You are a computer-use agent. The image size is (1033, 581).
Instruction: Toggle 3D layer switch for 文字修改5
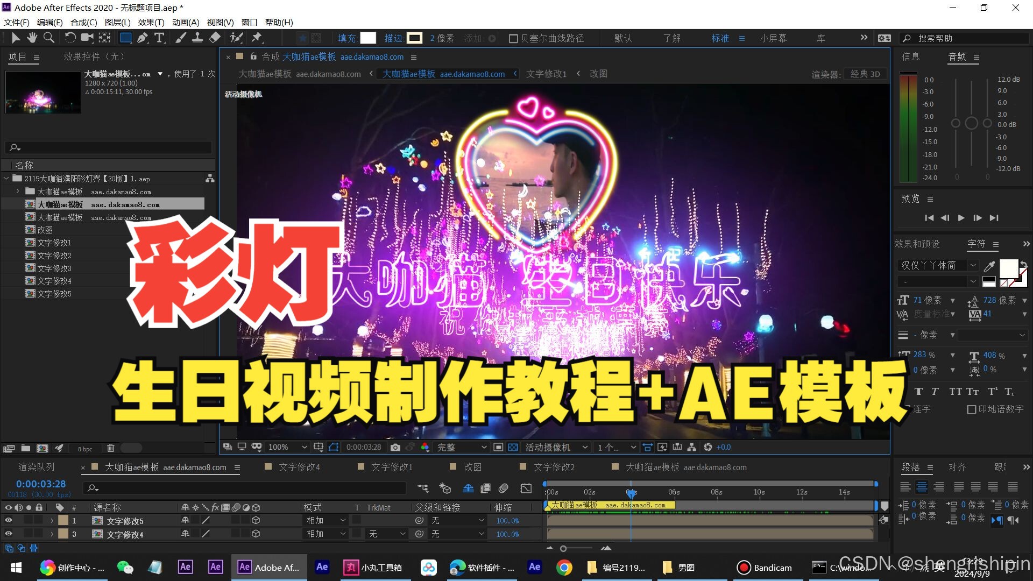pyautogui.click(x=256, y=520)
